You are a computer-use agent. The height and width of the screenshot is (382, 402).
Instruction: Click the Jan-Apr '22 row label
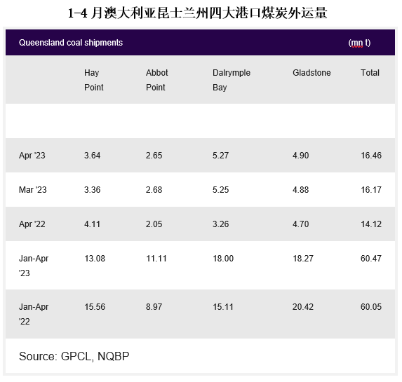point(34,314)
